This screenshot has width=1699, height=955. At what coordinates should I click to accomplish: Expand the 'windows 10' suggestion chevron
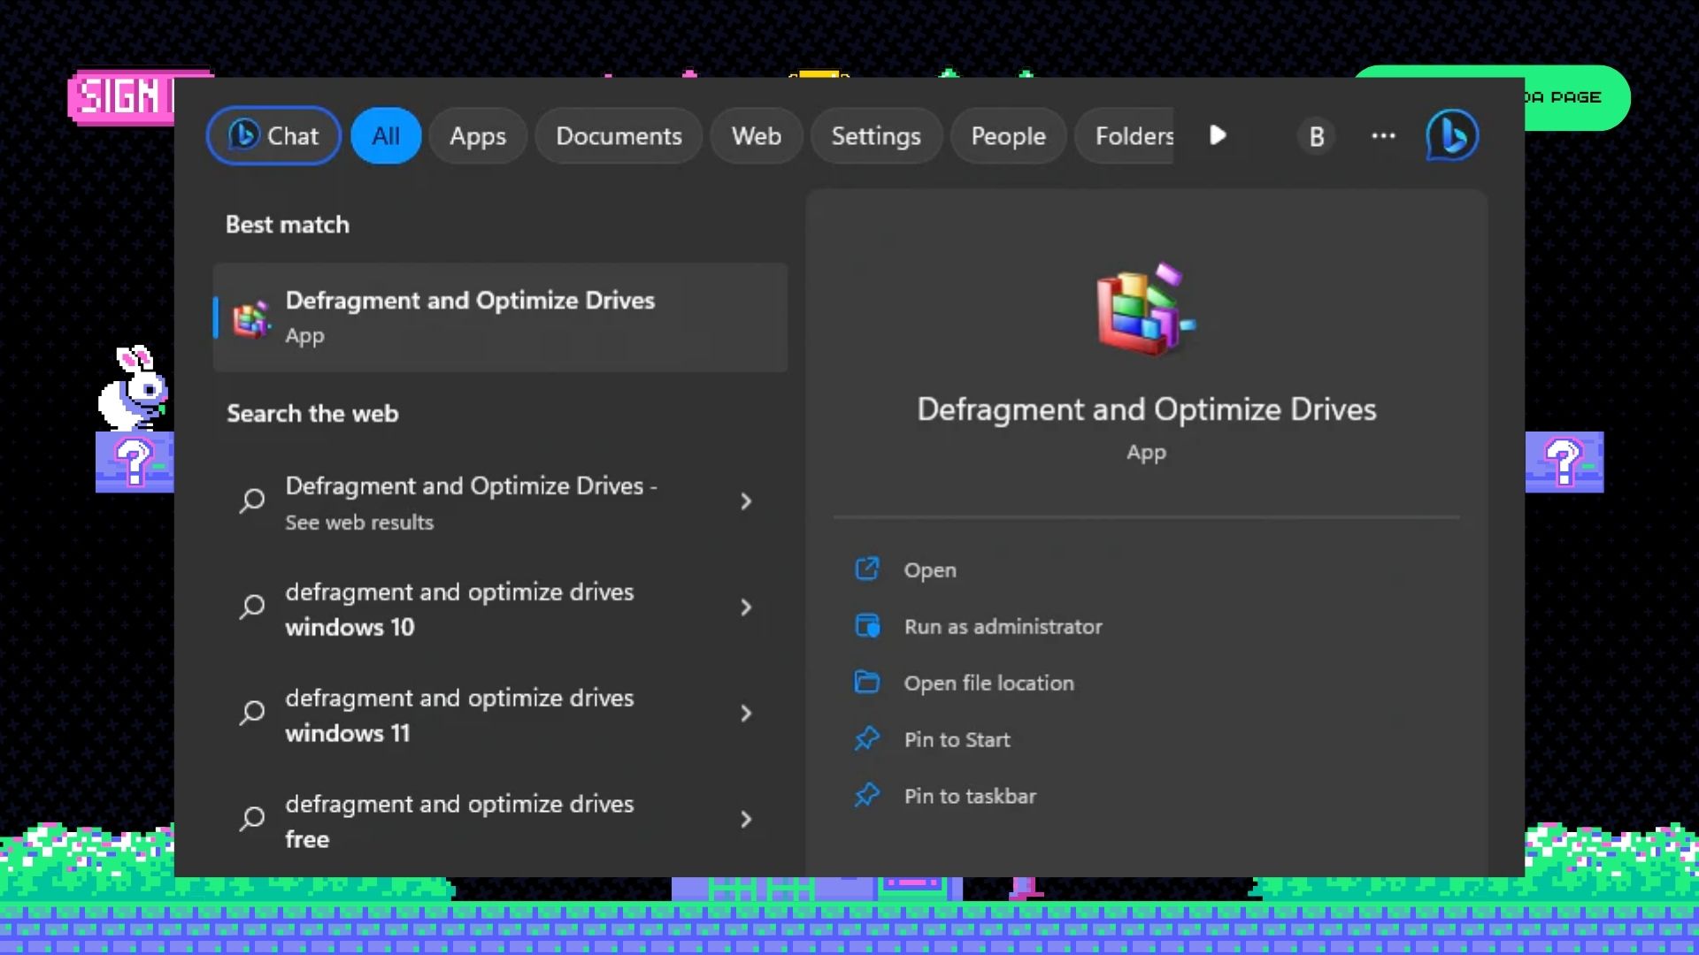(746, 607)
